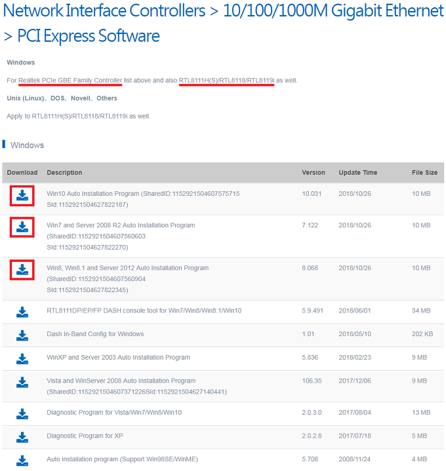Click the Windows section heading above table

point(27,145)
